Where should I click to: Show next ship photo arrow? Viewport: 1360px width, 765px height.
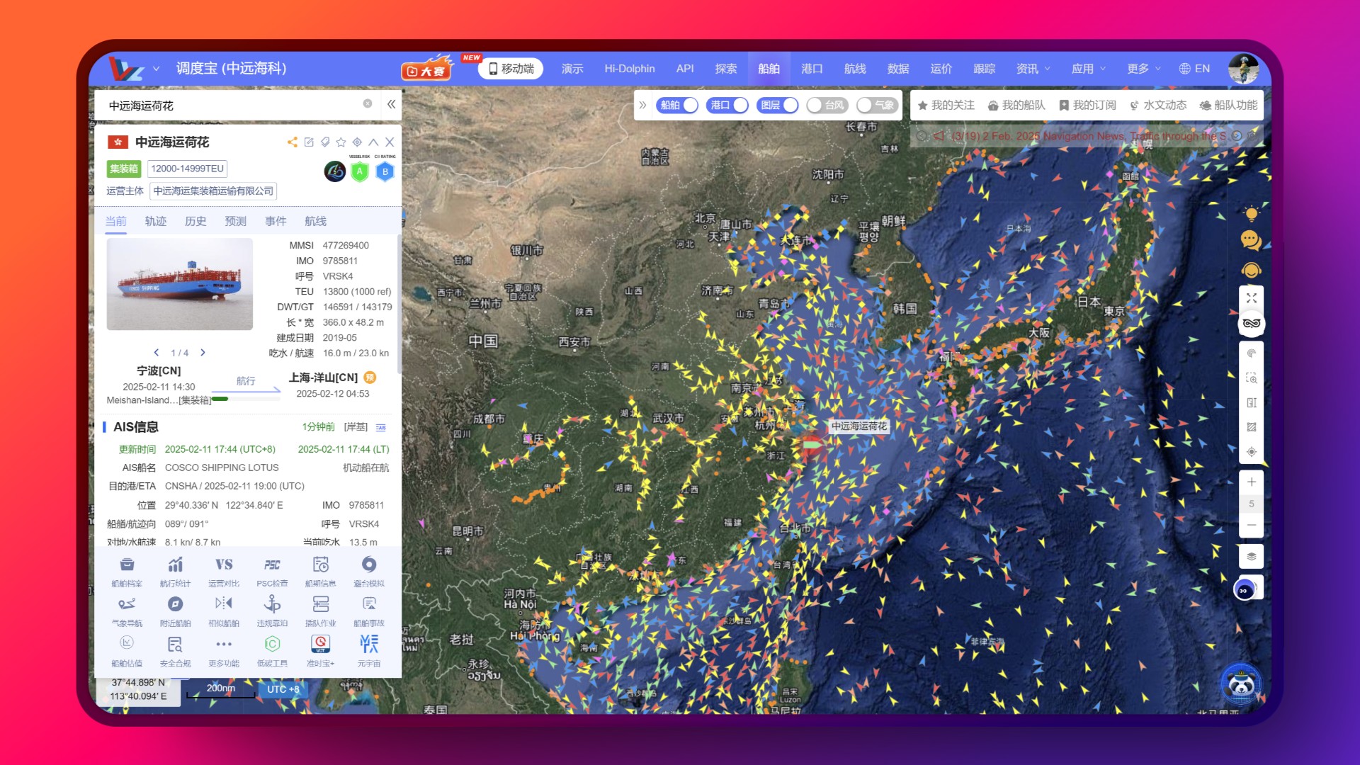(x=203, y=352)
